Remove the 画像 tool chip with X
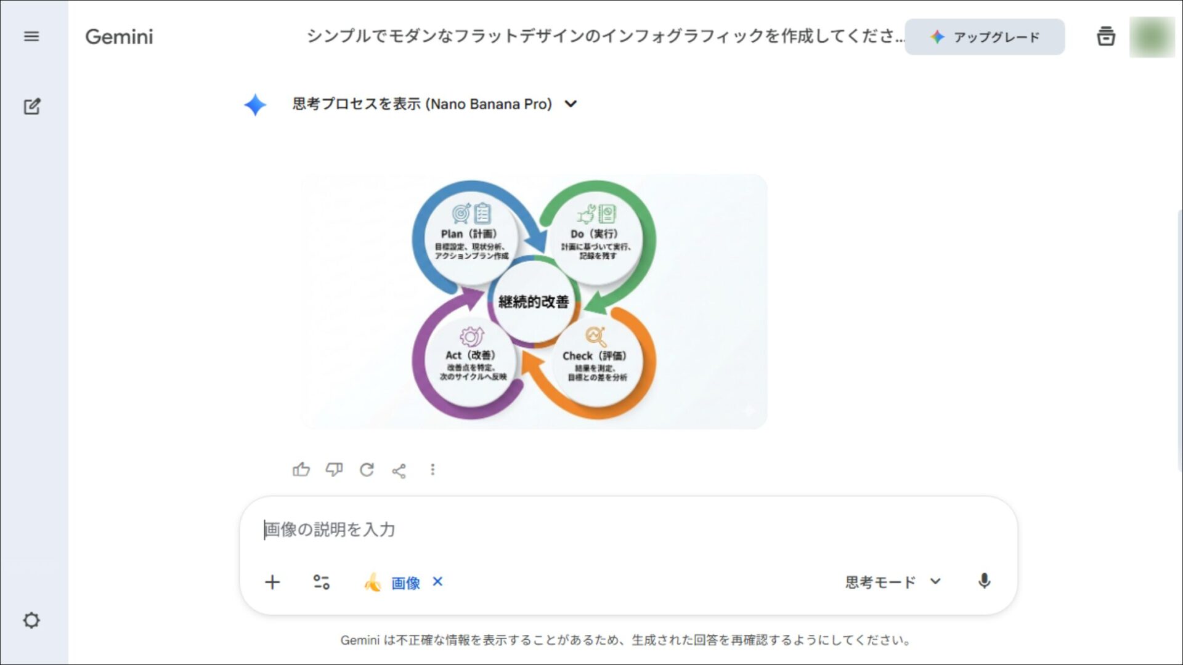This screenshot has height=665, width=1183. pos(437,581)
